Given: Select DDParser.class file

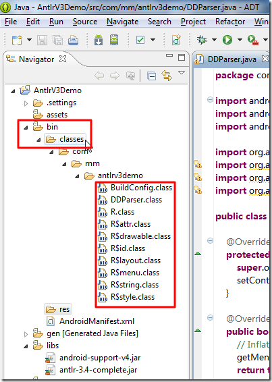Looking at the screenshot, I should pos(136,200).
